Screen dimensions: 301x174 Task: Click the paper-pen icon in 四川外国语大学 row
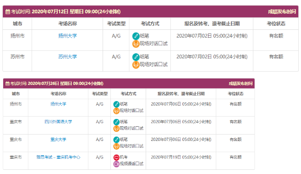point(116,122)
